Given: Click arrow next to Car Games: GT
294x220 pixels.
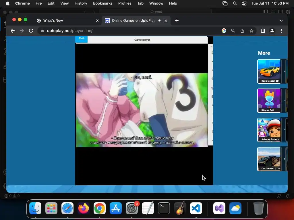Looking at the screenshot, I should (x=285, y=159).
